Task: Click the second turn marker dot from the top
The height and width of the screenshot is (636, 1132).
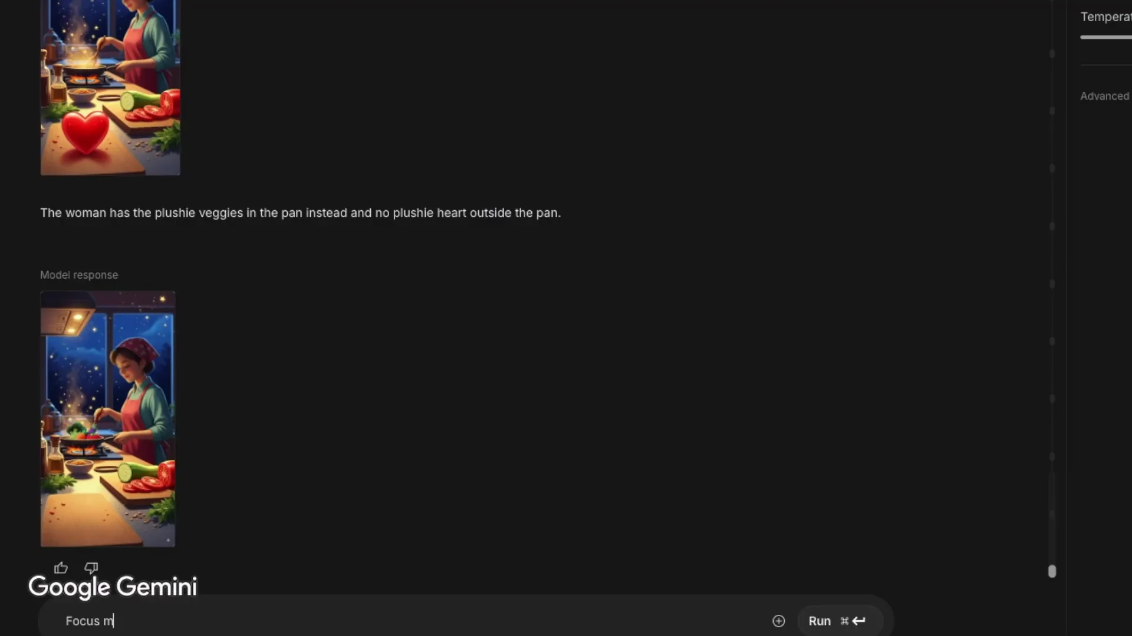Action: tap(1052, 111)
